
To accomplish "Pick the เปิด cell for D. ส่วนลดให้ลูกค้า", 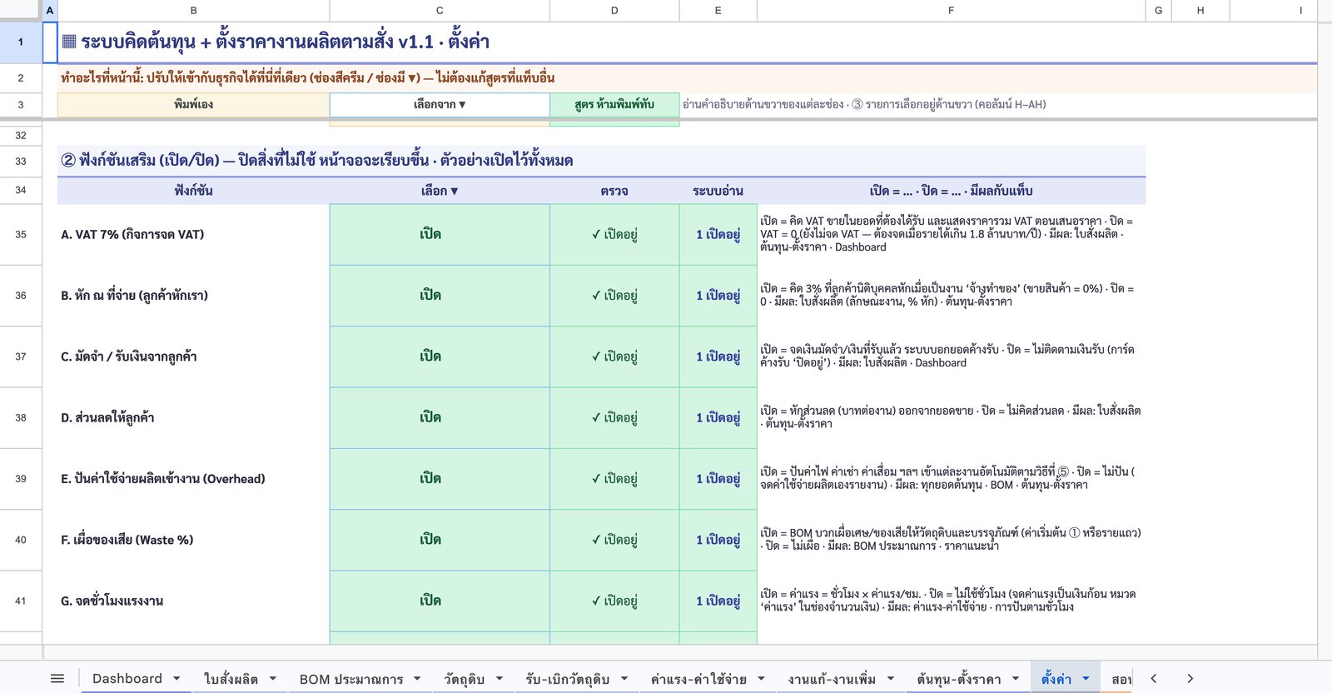I will coord(440,418).
